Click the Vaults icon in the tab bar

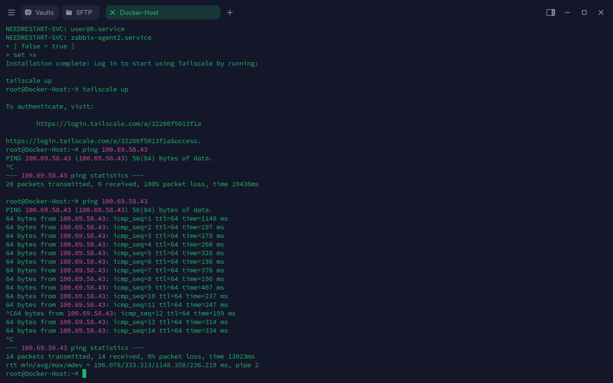[29, 12]
